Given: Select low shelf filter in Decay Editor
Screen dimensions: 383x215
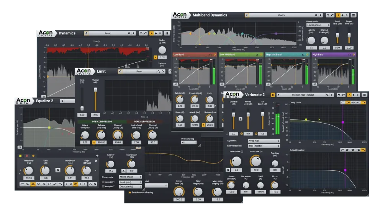Looking at the screenshot, I should [x=348, y=103].
